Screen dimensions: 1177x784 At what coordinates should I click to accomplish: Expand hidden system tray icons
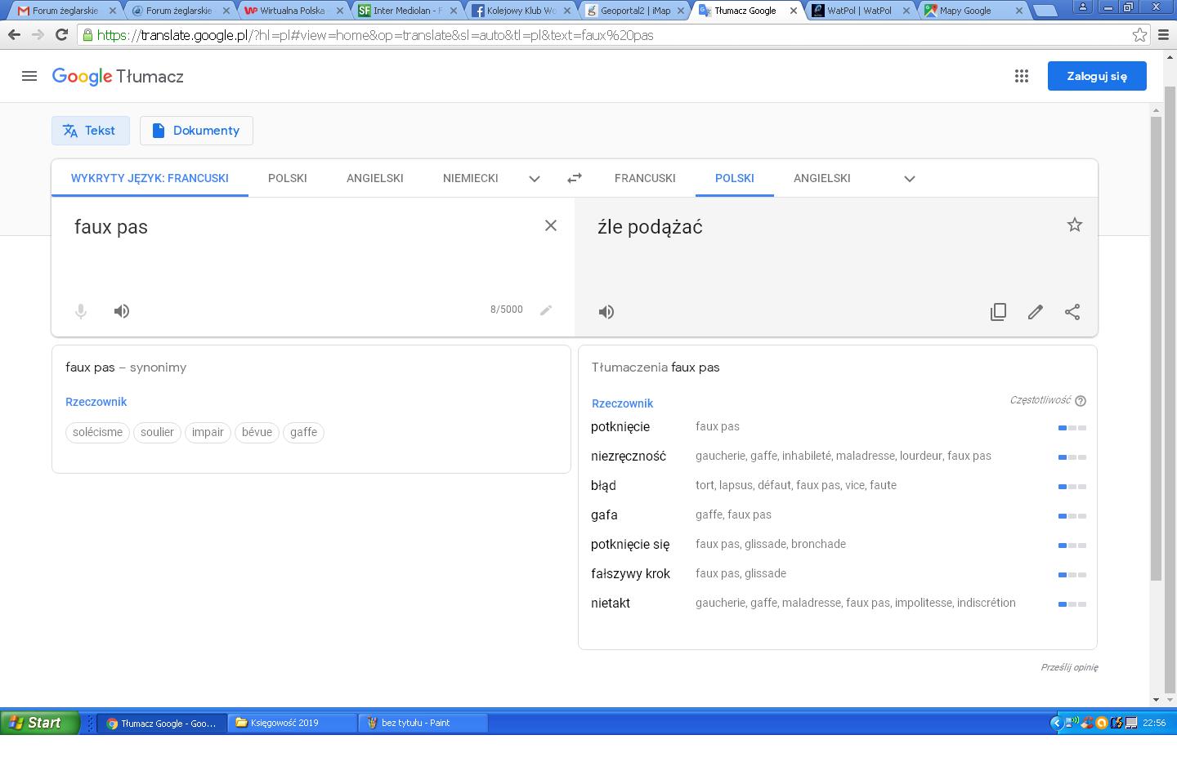tap(1055, 723)
